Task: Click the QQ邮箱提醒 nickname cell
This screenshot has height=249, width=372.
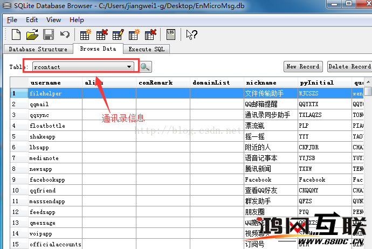Action: (271, 104)
